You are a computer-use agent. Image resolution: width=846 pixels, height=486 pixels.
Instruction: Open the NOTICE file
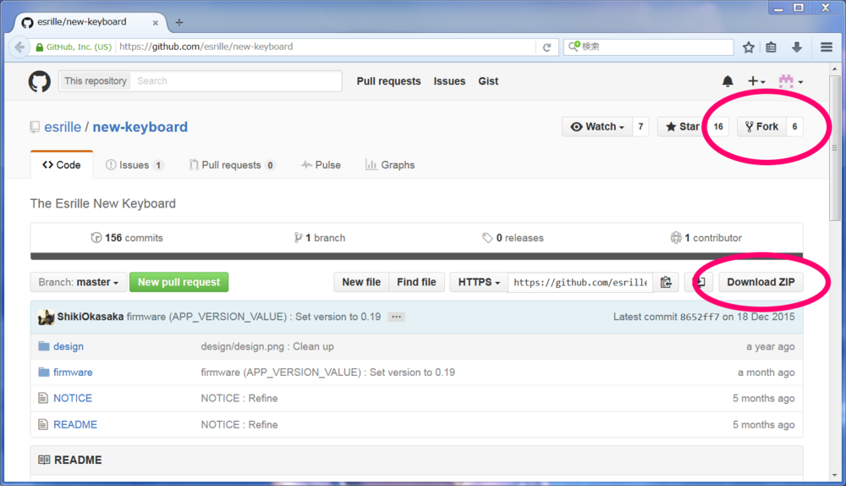pos(73,398)
